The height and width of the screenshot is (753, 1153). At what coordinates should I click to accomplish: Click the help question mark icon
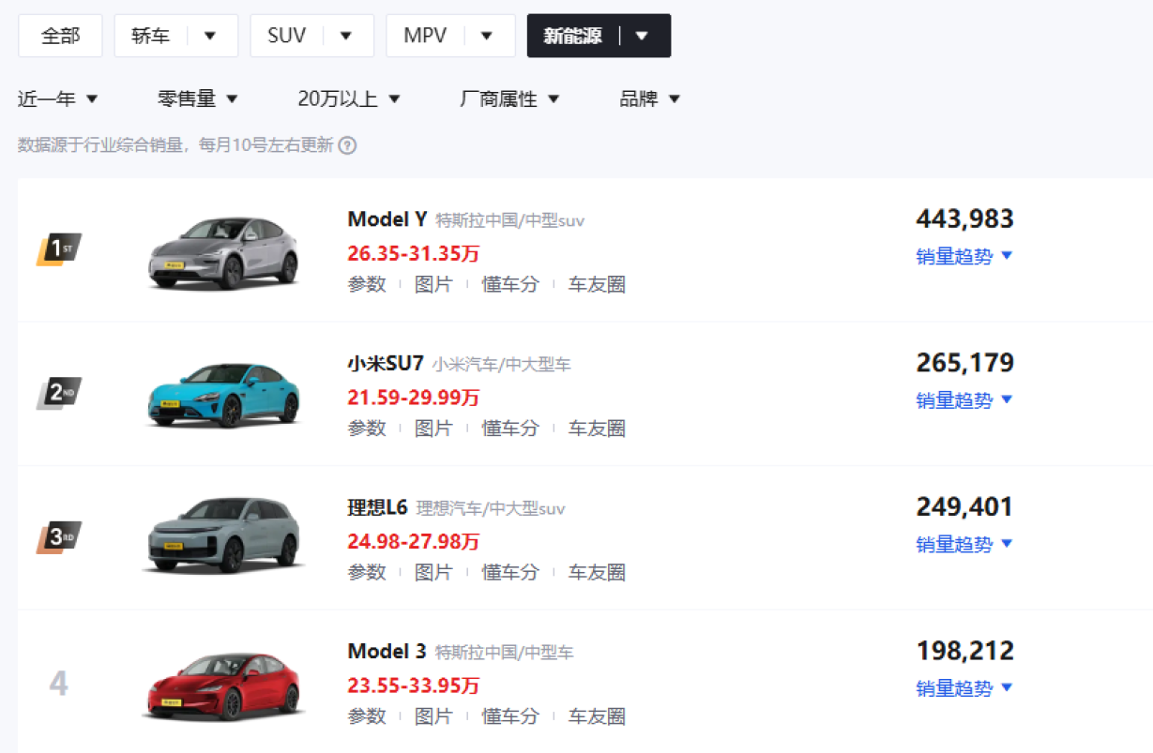coord(347,145)
